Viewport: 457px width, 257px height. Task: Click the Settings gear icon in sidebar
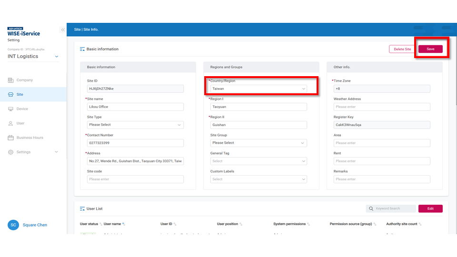11,152
